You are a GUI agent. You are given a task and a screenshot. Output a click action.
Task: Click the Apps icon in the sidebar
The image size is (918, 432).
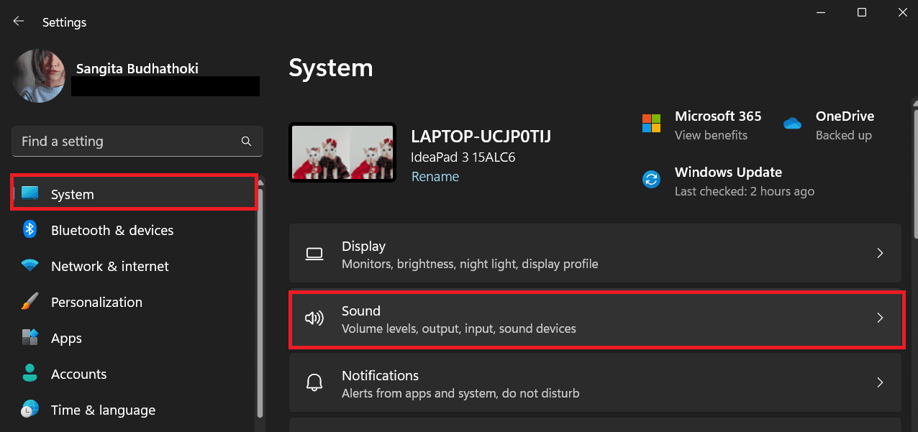pos(29,338)
